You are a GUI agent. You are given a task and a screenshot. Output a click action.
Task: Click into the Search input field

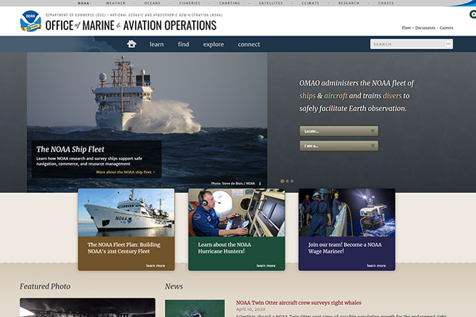coord(407,44)
